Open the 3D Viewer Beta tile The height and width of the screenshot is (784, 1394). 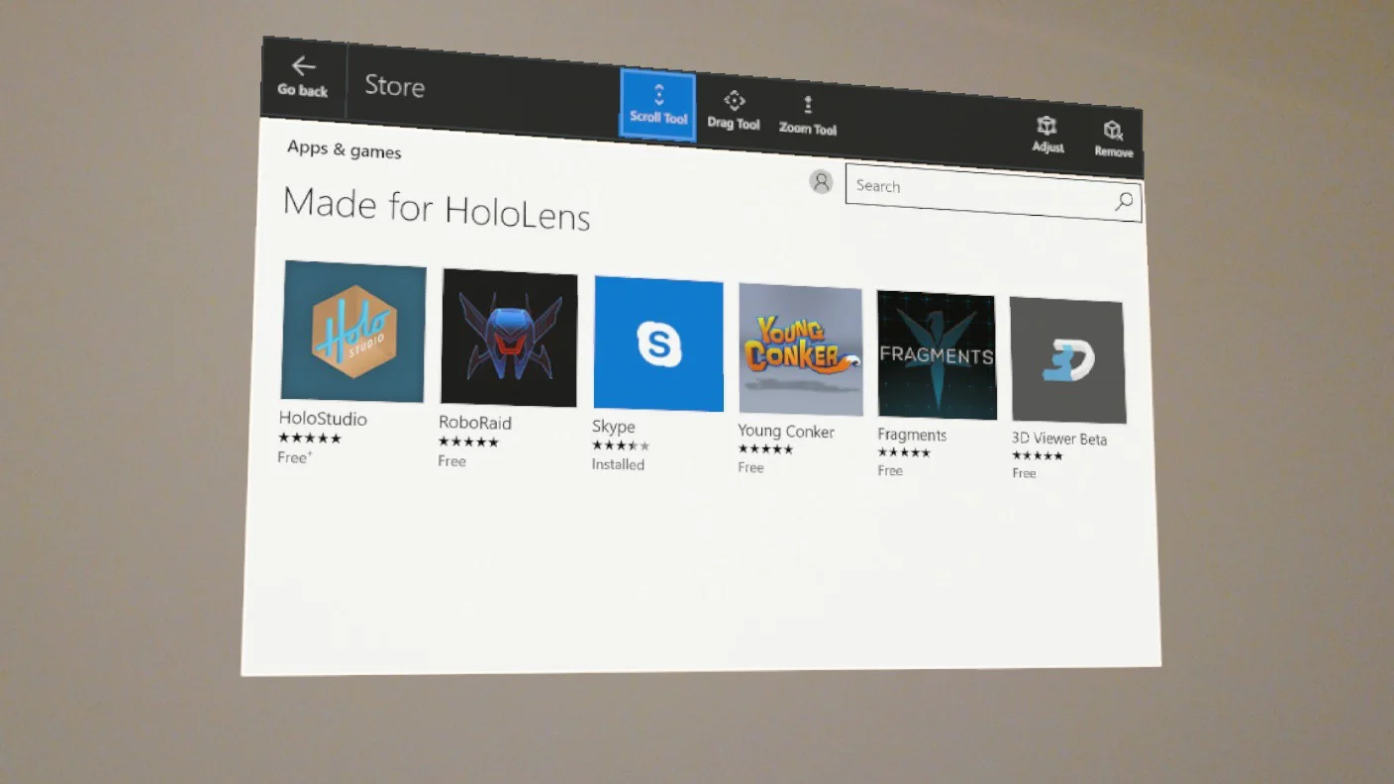[1067, 360]
